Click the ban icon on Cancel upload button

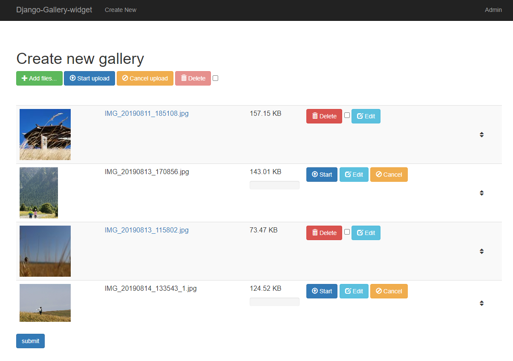[x=125, y=78]
